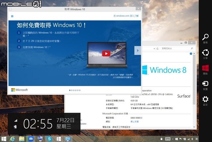The image size is (212, 142).
Task: Click the Surface logo in the System window
Action: (x=184, y=96)
